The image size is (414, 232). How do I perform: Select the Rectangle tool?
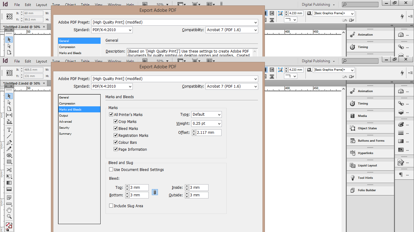[9, 162]
